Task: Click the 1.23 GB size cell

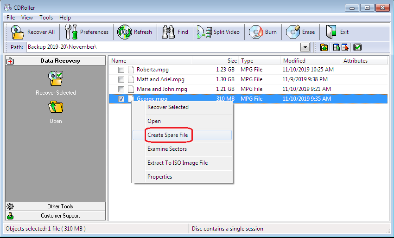Action: tap(225, 70)
